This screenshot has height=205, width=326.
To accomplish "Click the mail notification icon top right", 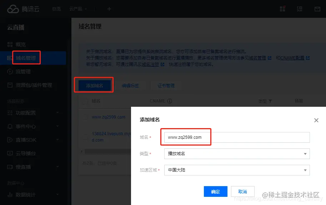I will tap(317, 9).
